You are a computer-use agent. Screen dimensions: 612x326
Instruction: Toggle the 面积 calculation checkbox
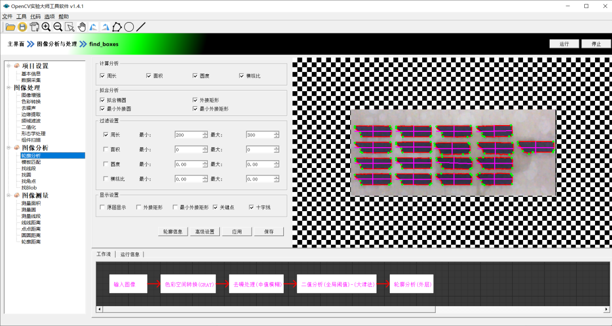[x=148, y=76]
